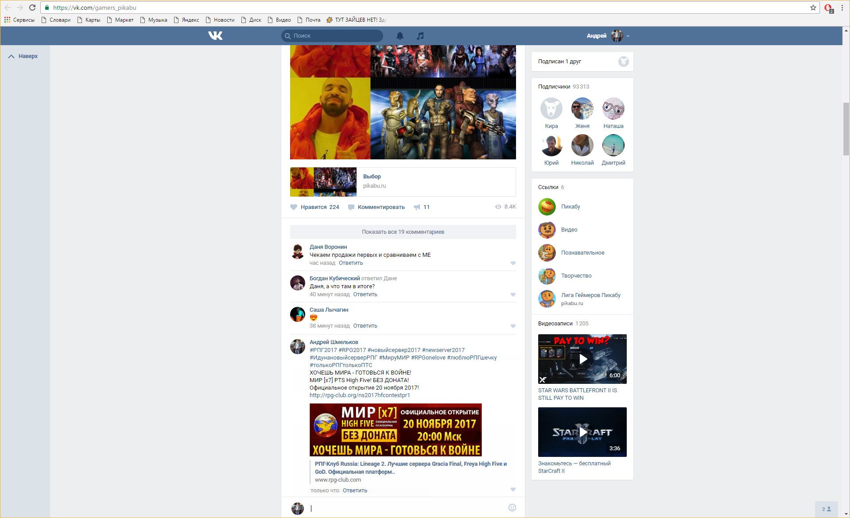The height and width of the screenshot is (518, 850).
Task: Open Саша Лычагин profile name
Action: pyautogui.click(x=329, y=309)
